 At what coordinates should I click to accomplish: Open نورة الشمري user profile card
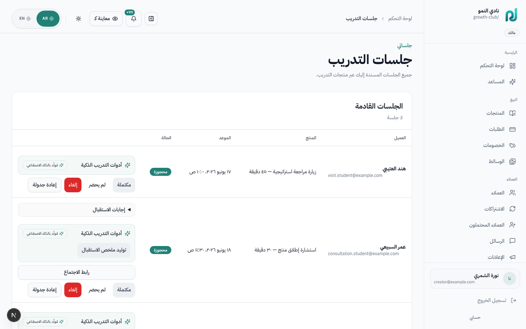point(475,279)
